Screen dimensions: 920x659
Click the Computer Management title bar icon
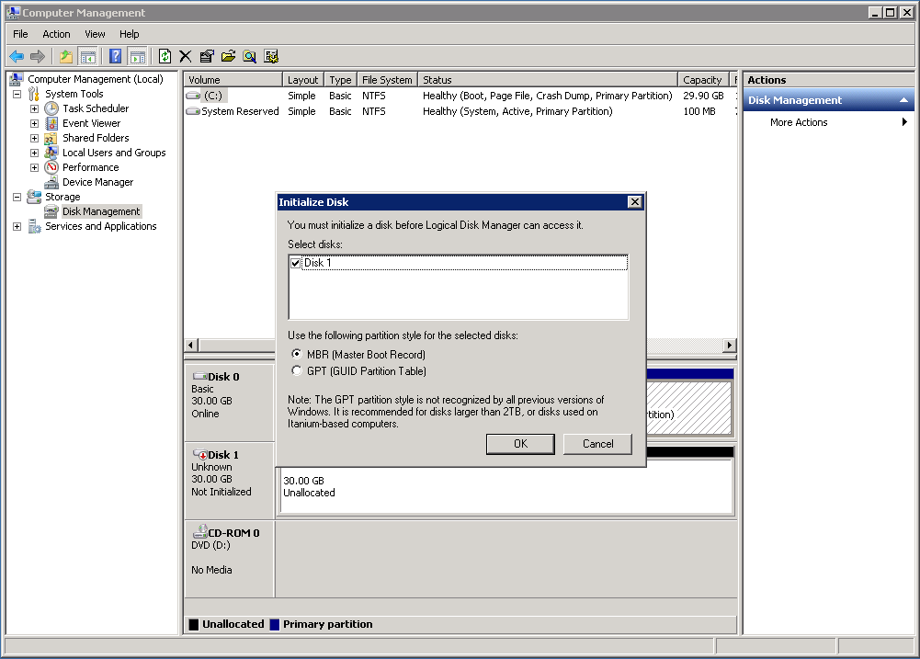click(14, 12)
